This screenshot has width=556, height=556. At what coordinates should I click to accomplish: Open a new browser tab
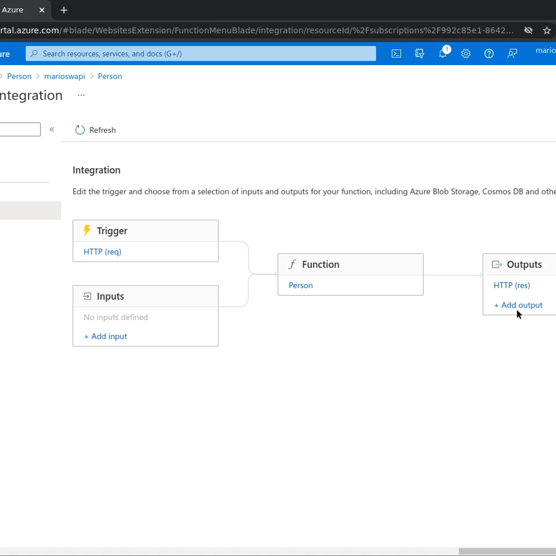[64, 10]
